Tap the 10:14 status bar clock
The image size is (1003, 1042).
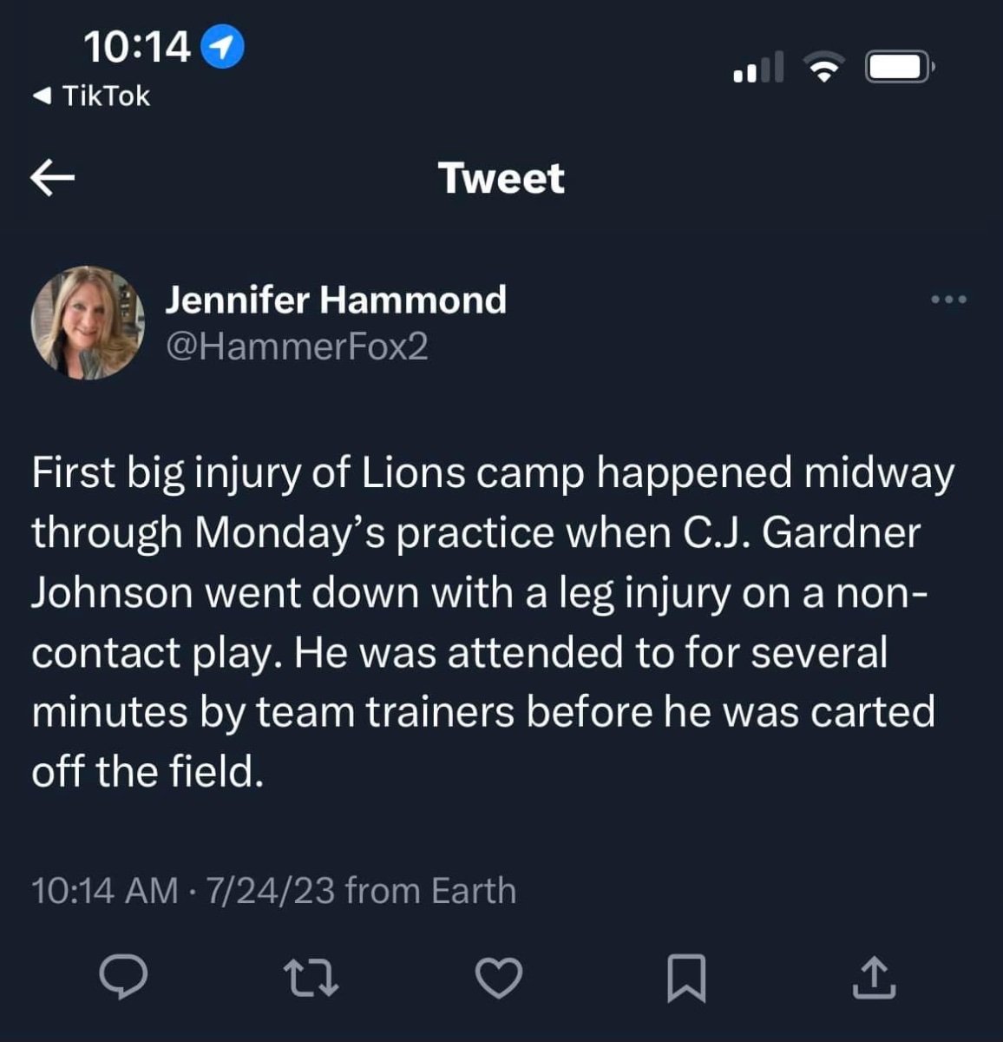click(x=137, y=47)
